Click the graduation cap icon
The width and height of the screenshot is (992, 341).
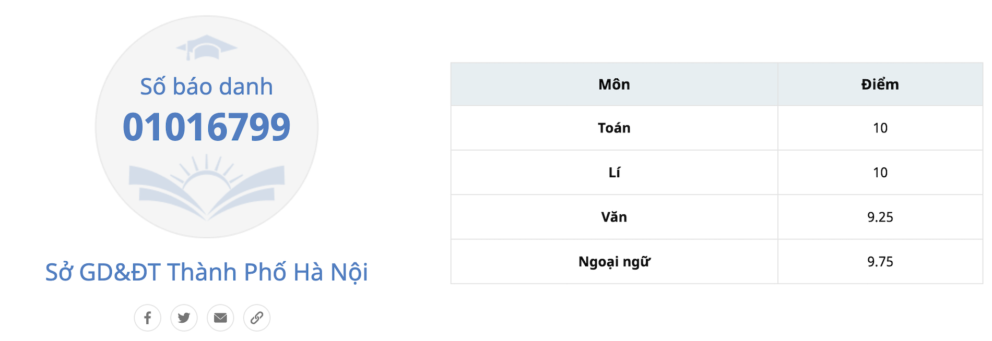[x=206, y=47]
